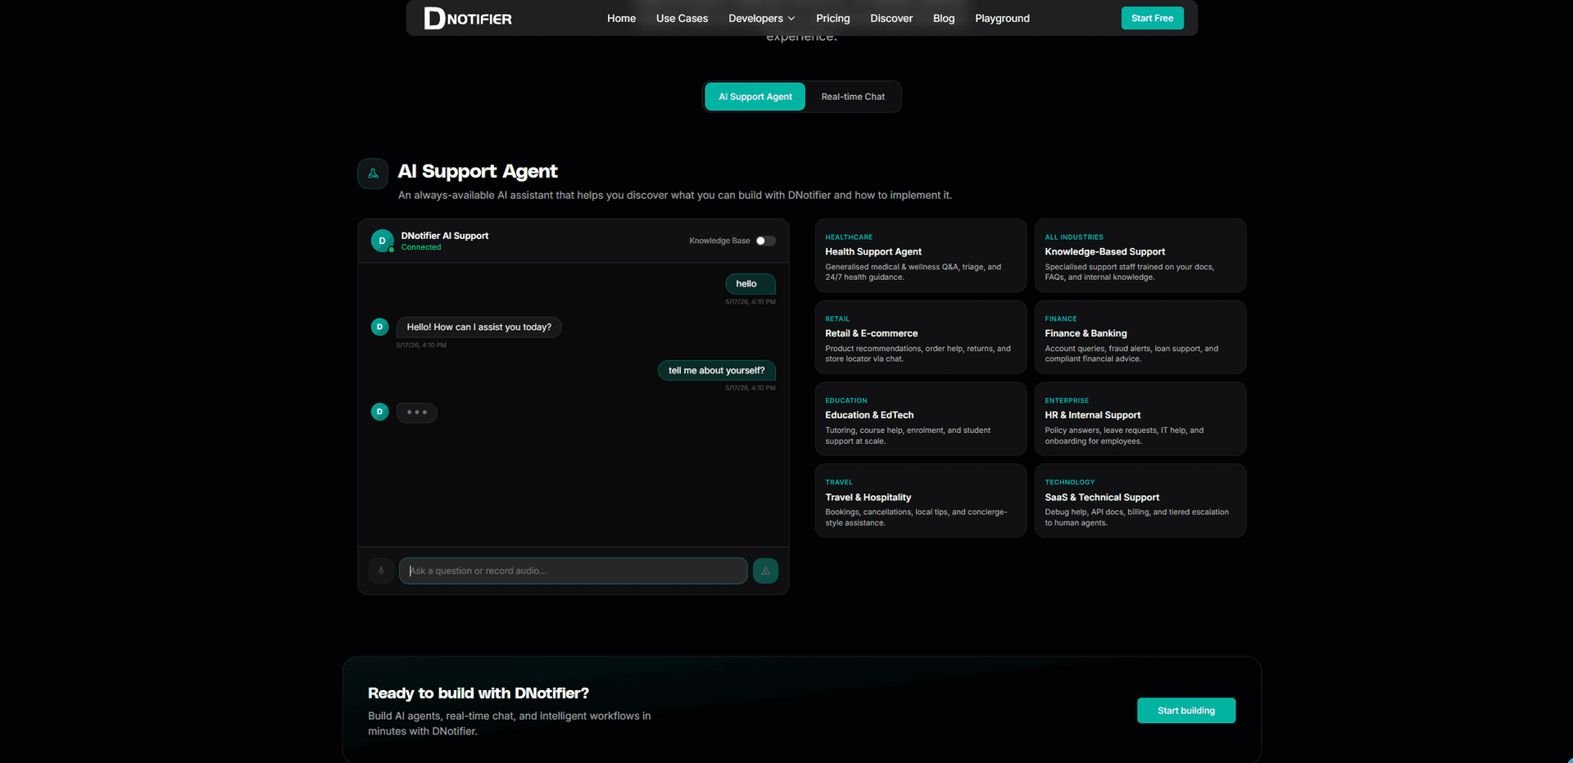Click the 'hello' chat message bubble
Screen dimensions: 1573x763
point(750,284)
